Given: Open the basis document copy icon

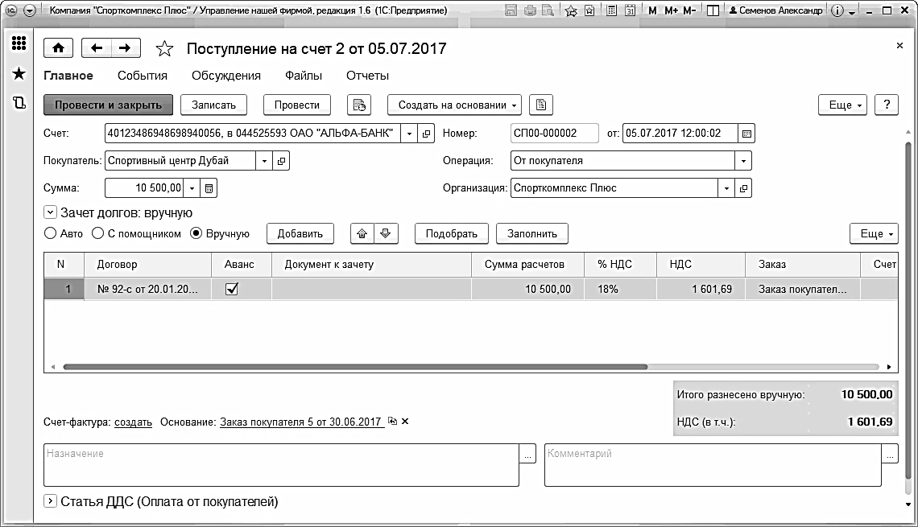Looking at the screenshot, I should point(392,421).
